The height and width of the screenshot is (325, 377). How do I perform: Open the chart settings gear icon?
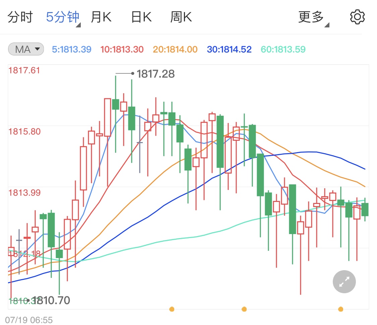click(x=357, y=17)
